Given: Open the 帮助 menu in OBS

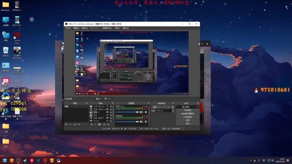Looking at the screenshot, I should pyautogui.click(x=126, y=28).
